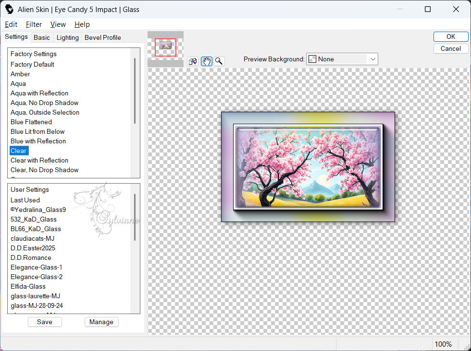Open the Help menu

click(x=82, y=24)
